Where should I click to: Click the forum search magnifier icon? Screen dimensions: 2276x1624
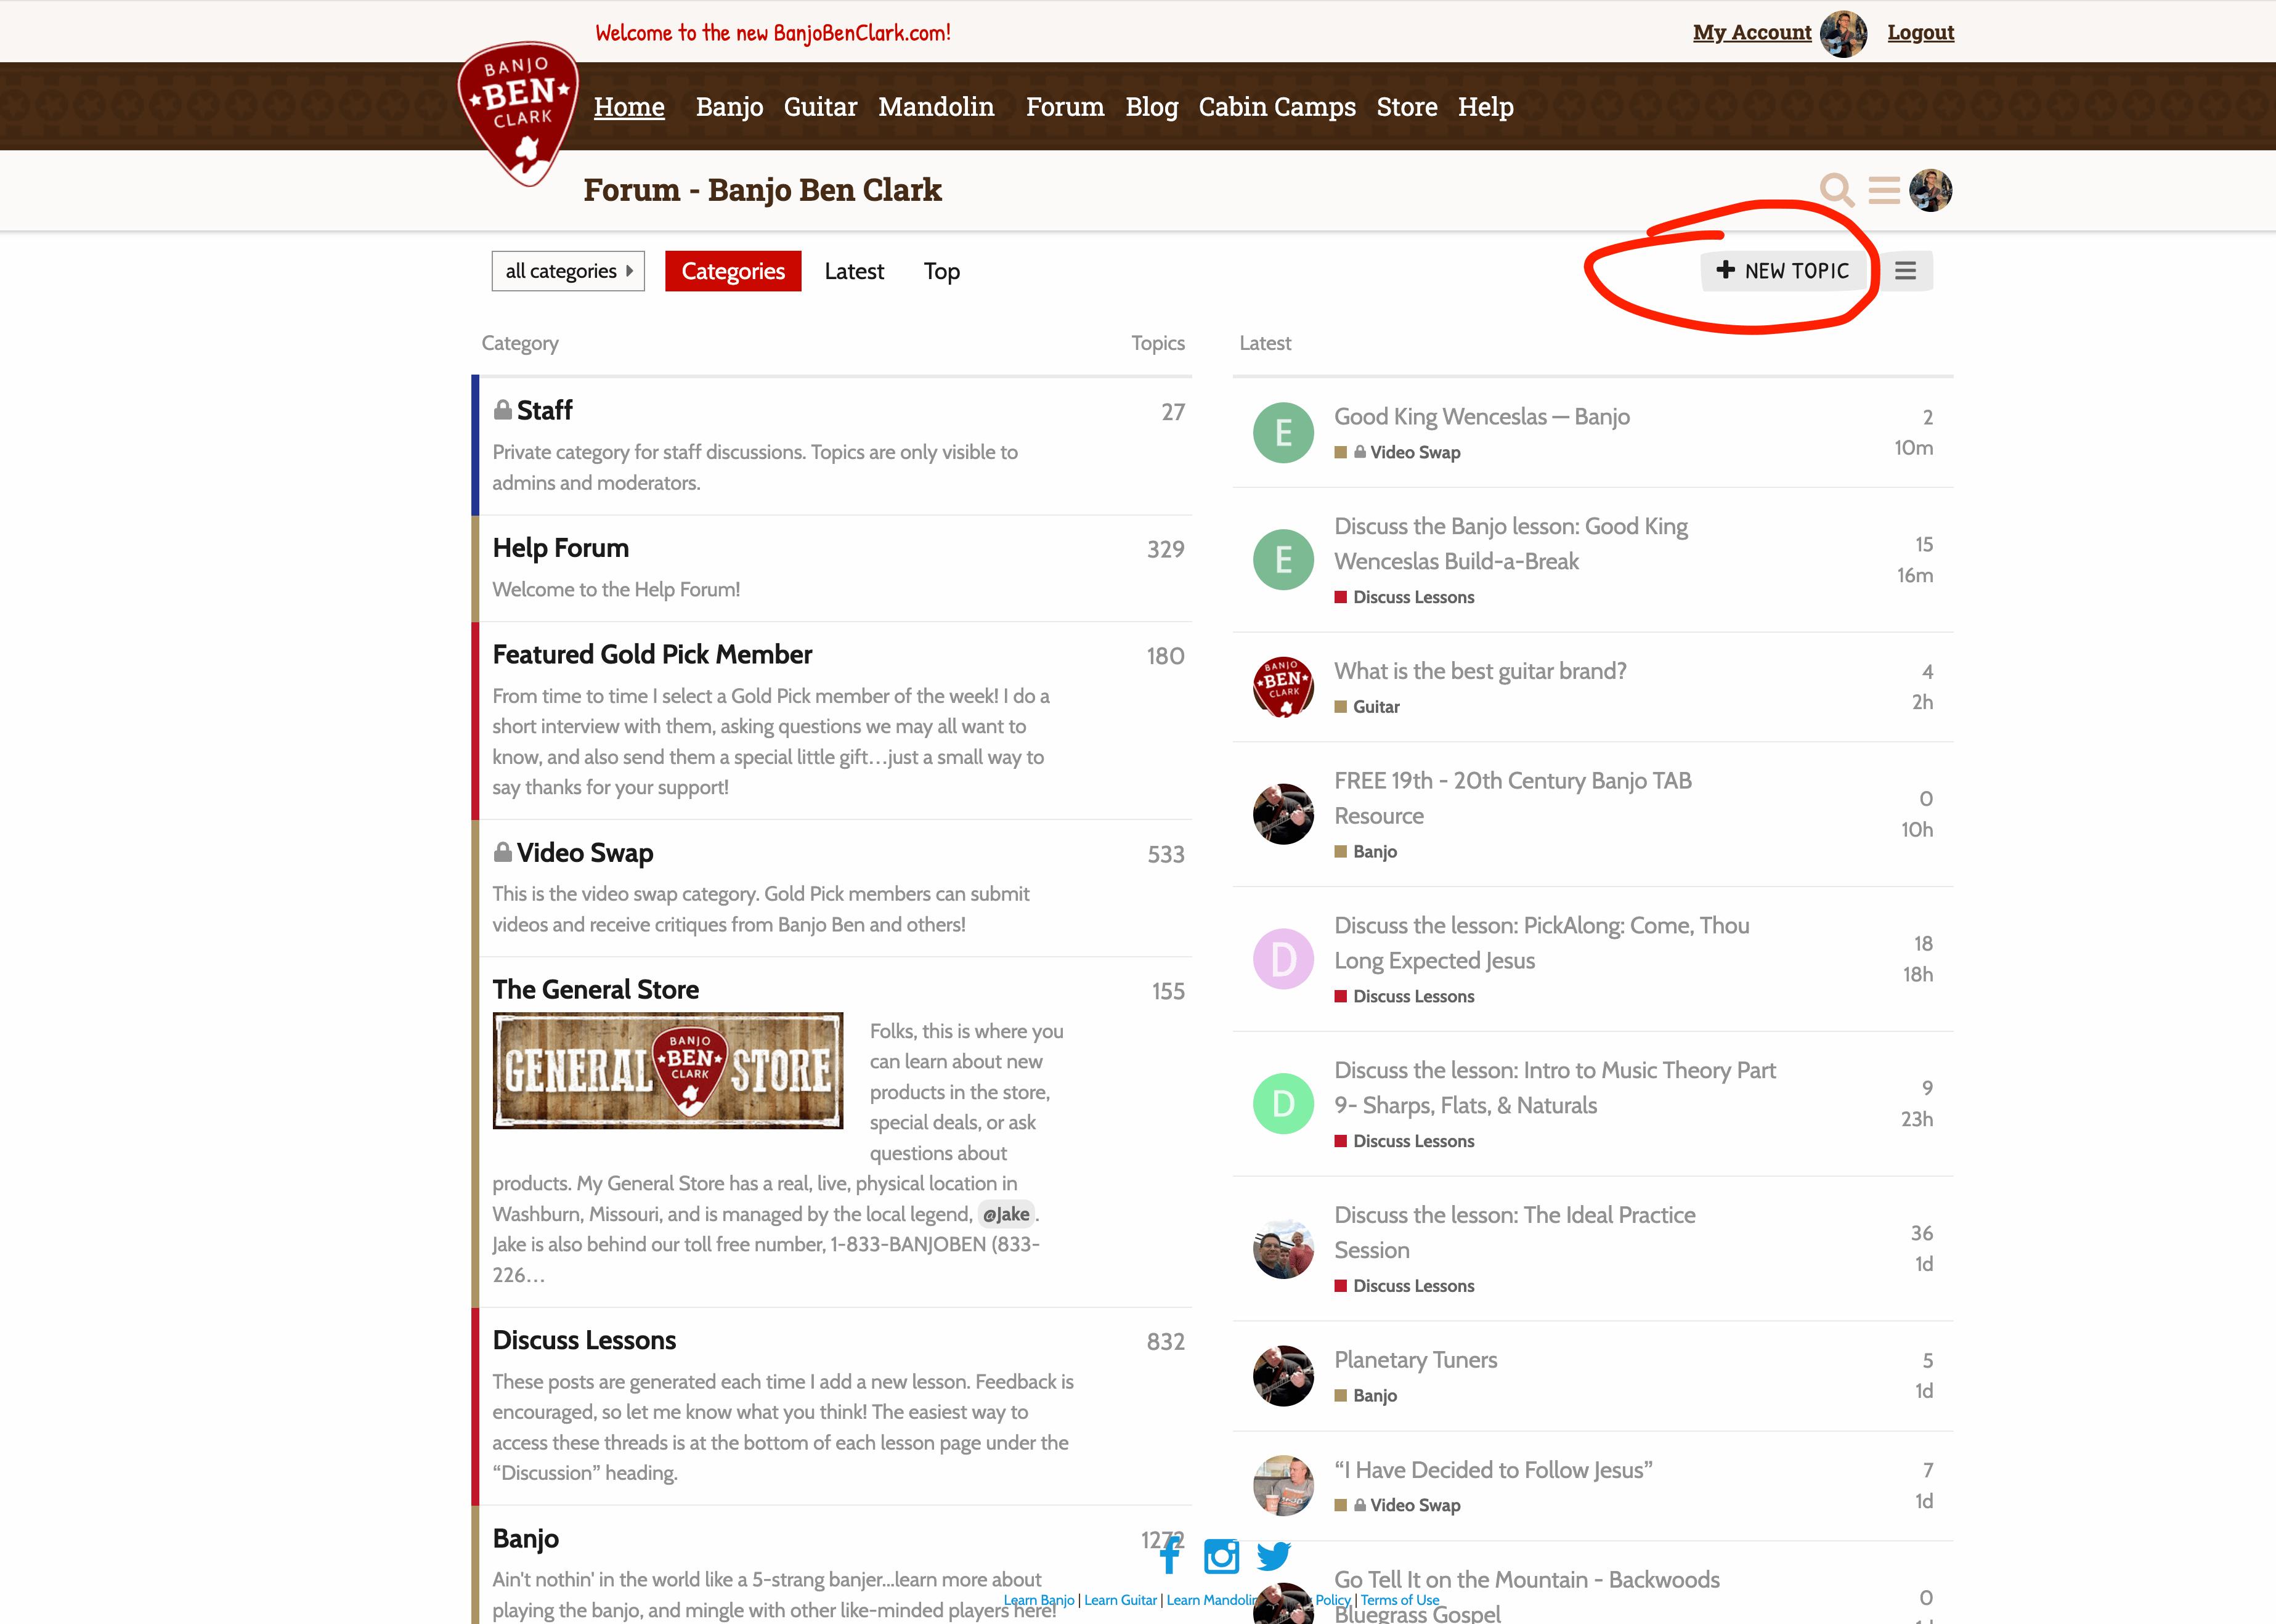click(1836, 189)
